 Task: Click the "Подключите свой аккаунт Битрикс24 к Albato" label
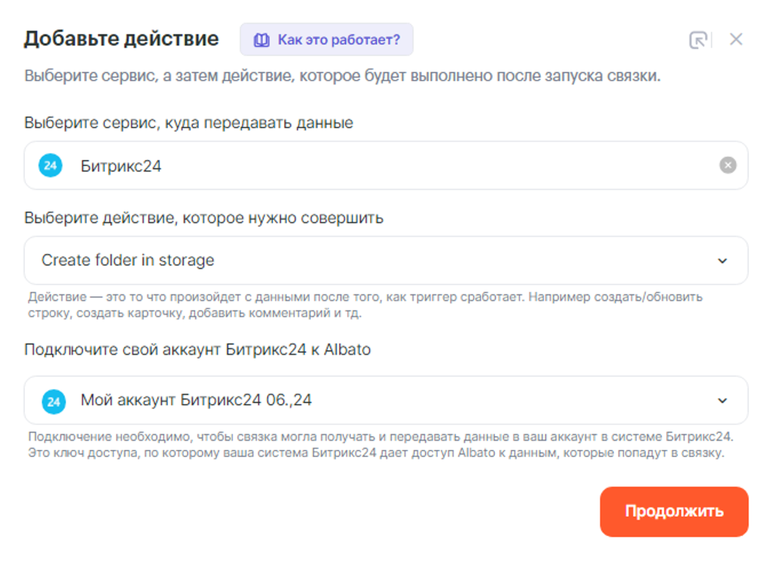point(197,350)
